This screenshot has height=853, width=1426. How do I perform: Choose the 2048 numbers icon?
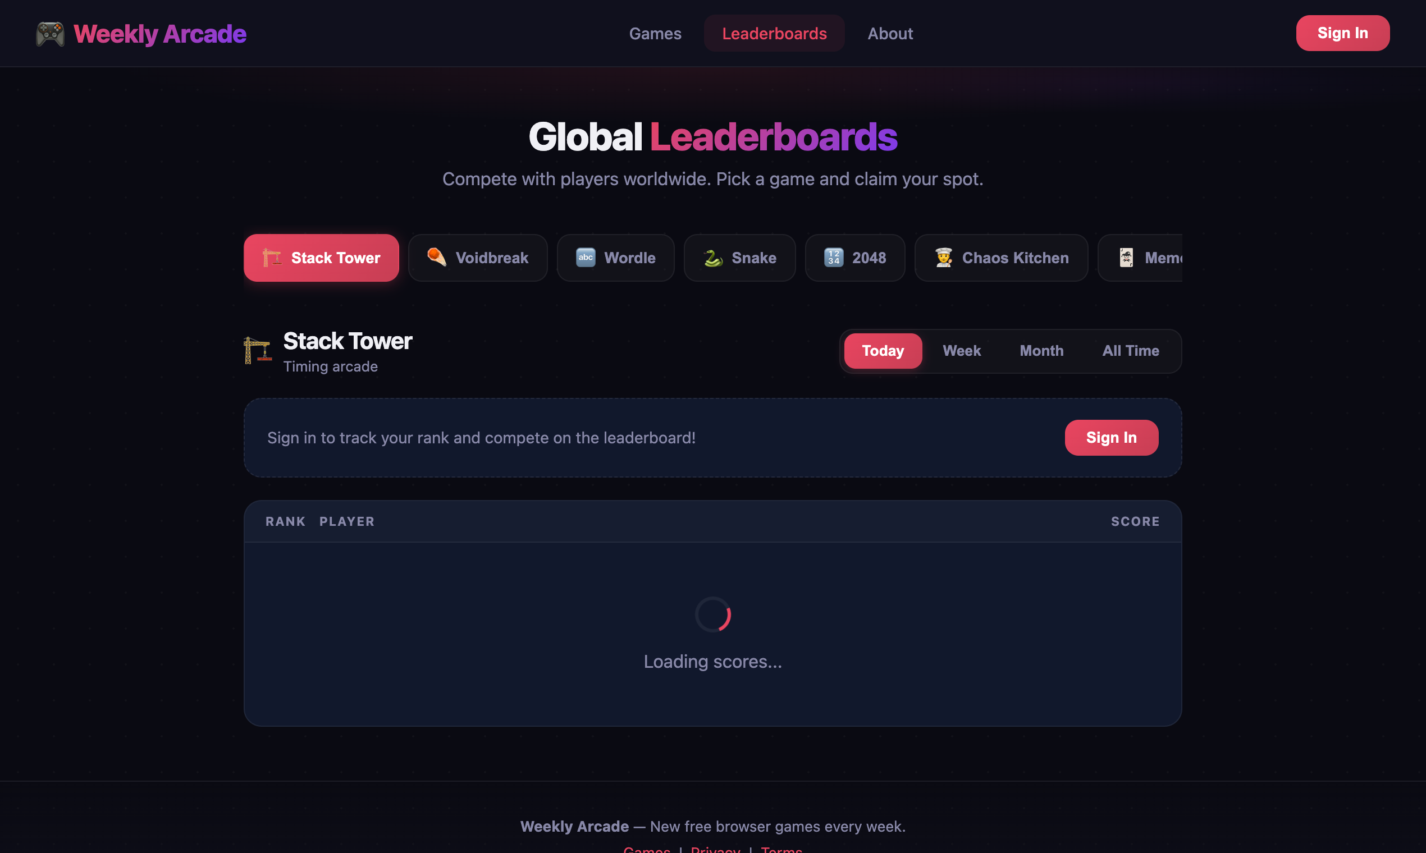pyautogui.click(x=834, y=257)
